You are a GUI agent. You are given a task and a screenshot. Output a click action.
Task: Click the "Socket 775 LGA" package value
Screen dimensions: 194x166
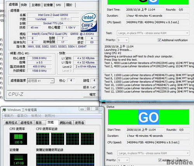point(53,23)
